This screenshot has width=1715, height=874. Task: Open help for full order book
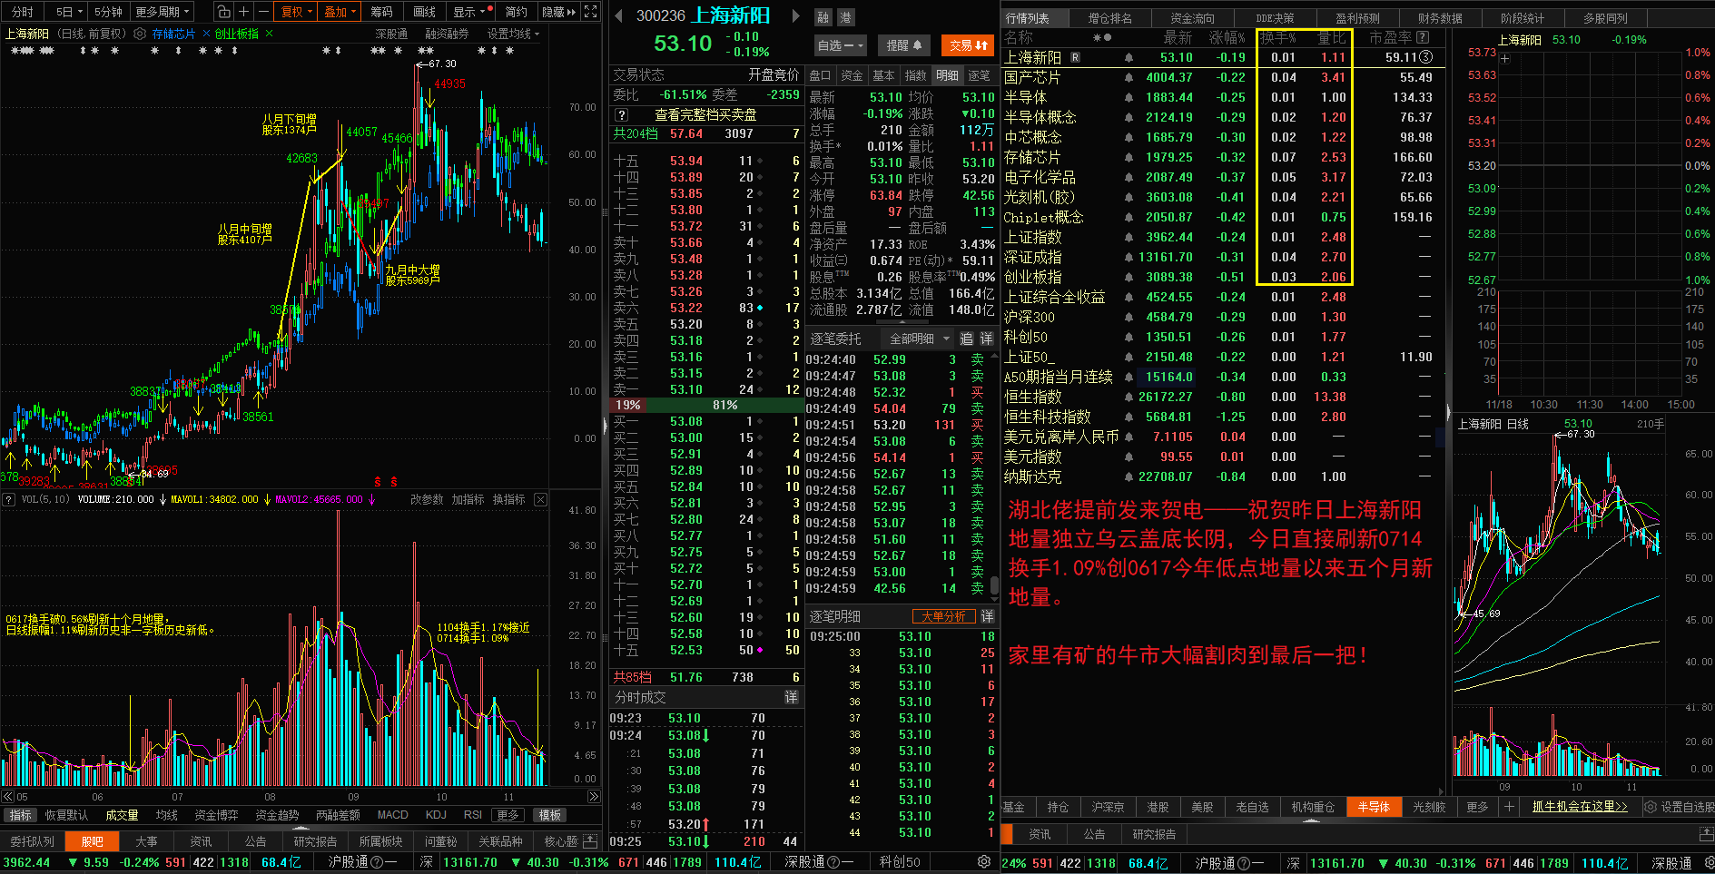[621, 115]
